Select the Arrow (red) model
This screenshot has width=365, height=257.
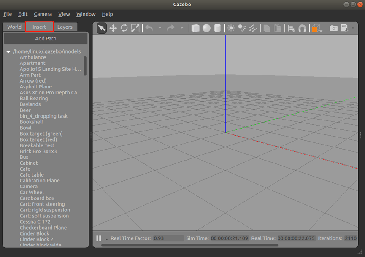[x=33, y=80]
